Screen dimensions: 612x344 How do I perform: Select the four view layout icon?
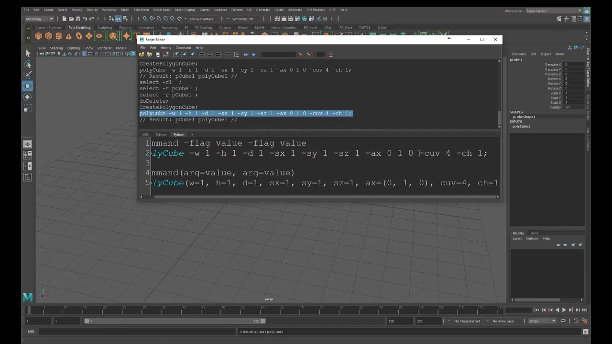pyautogui.click(x=28, y=155)
